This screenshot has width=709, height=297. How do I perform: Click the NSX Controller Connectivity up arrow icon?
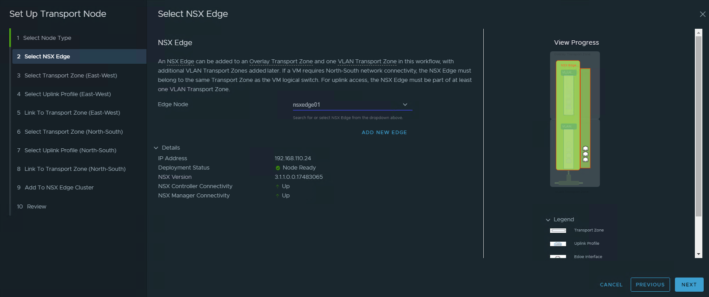pos(277,186)
